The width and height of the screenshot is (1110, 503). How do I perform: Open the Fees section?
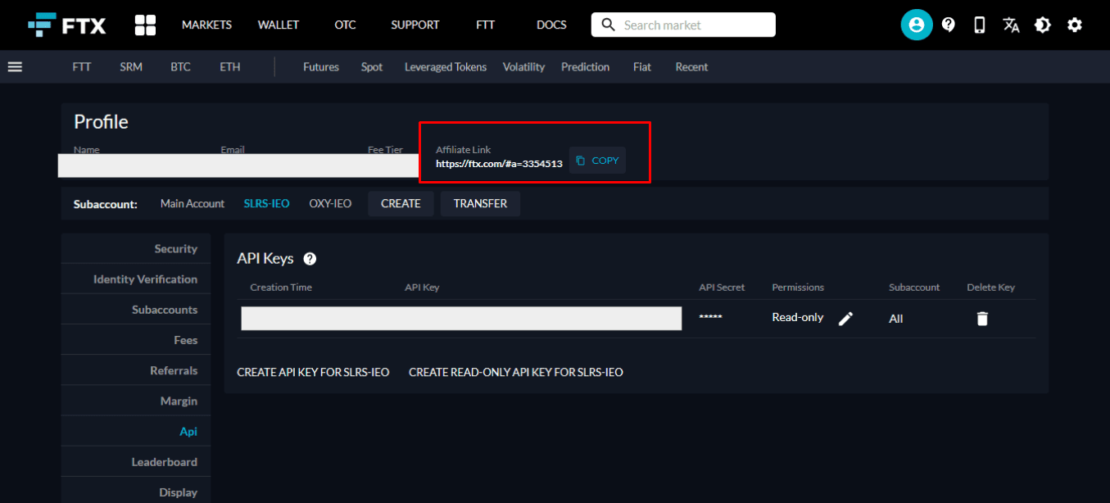136,340
